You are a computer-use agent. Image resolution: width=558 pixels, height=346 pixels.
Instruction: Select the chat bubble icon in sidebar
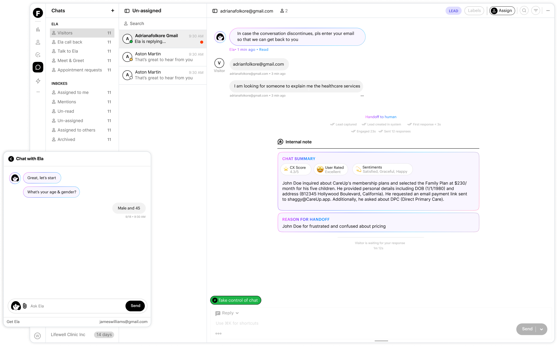pyautogui.click(x=38, y=67)
